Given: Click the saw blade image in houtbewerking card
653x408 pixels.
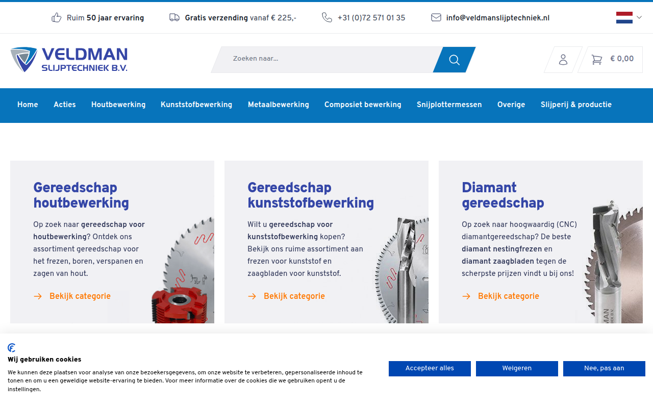Looking at the screenshot, I should point(184,270).
